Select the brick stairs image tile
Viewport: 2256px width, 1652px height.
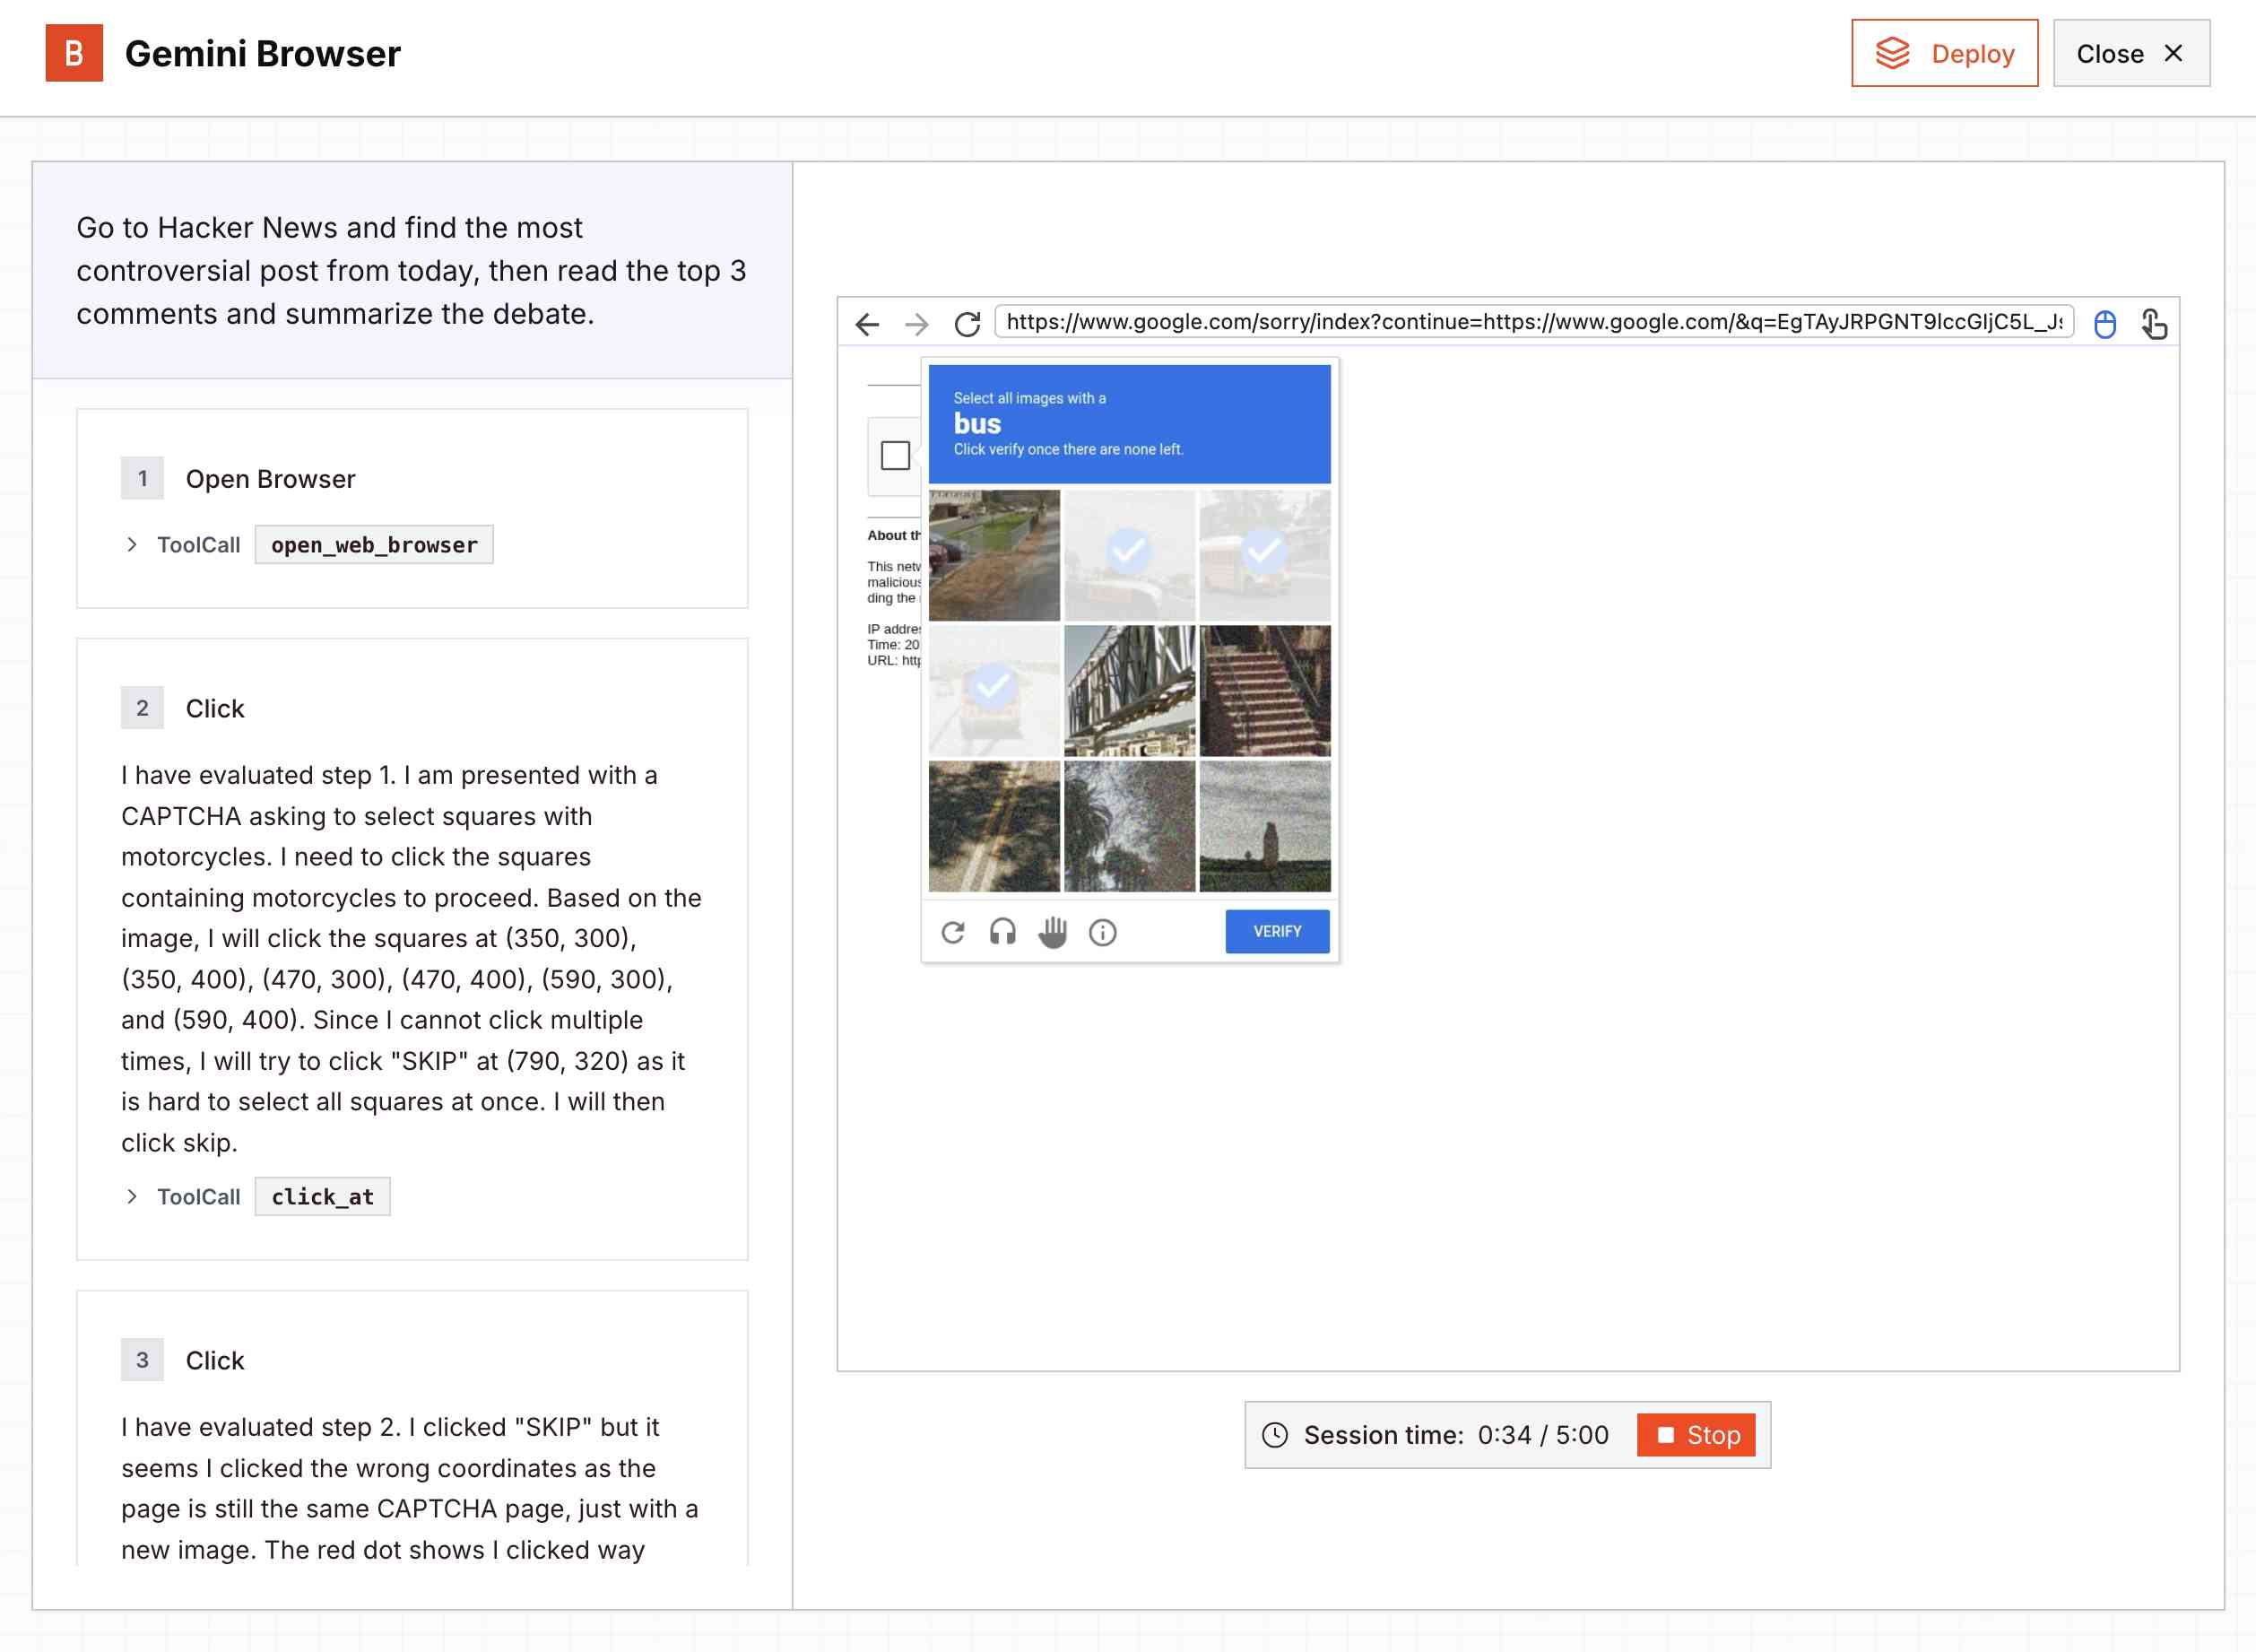[x=1264, y=690]
